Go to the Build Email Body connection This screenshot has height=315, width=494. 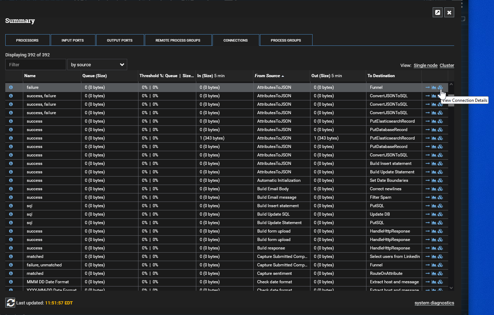click(x=427, y=189)
